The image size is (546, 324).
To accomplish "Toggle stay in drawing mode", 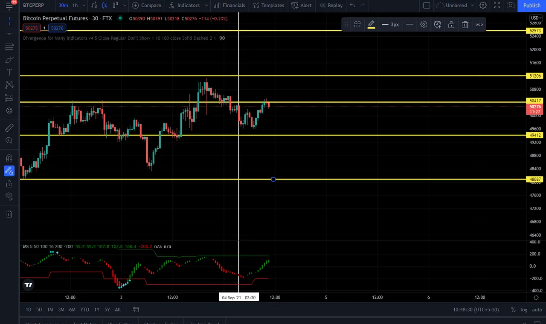I will click(9, 171).
